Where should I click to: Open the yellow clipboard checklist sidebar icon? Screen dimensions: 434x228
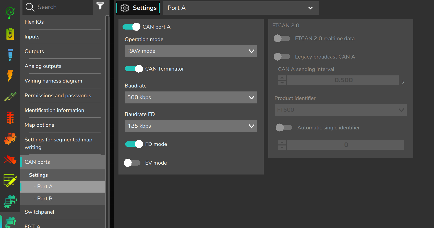pos(10,34)
